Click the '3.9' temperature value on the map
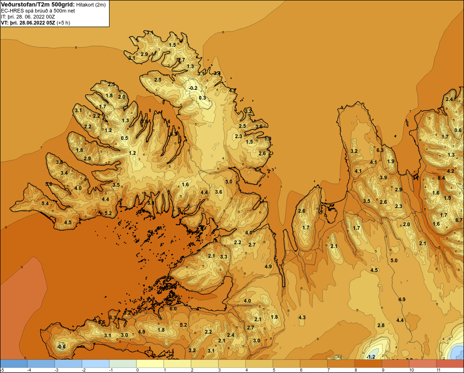The width and height of the screenshot is (464, 373). coord(383,177)
